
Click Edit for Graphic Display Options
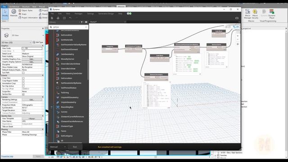pos(32,62)
